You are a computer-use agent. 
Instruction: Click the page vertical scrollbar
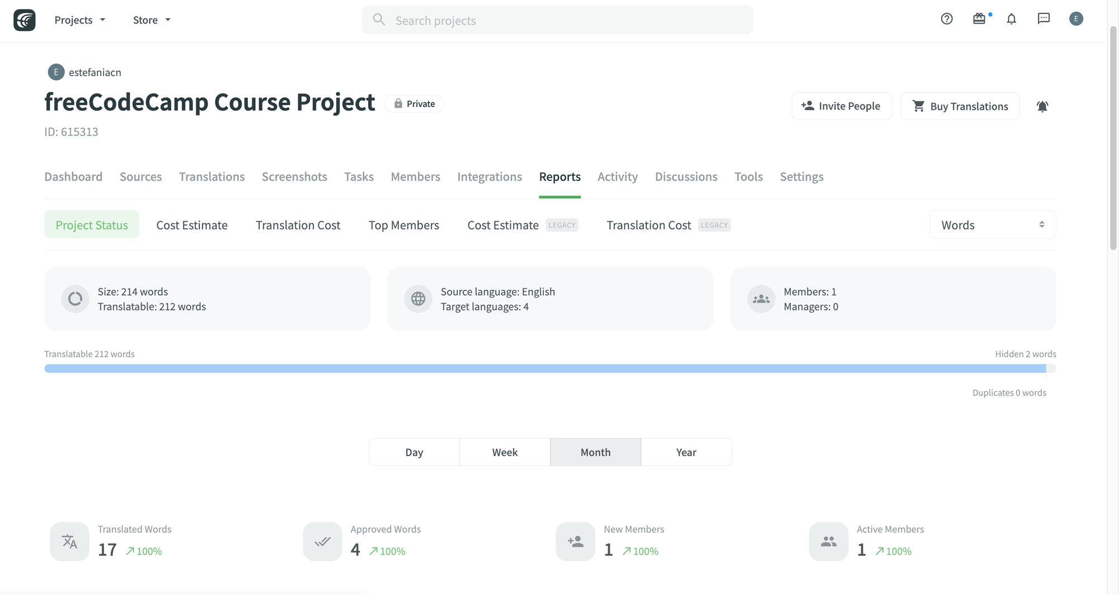(1113, 137)
